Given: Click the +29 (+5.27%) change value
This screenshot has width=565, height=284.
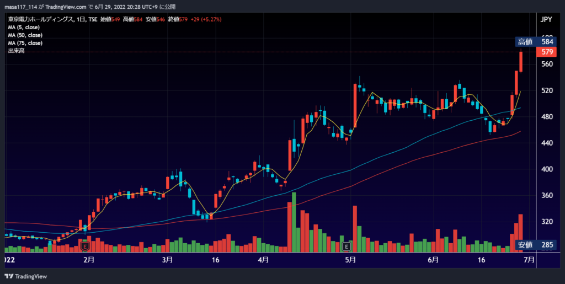Looking at the screenshot, I should pyautogui.click(x=206, y=20).
